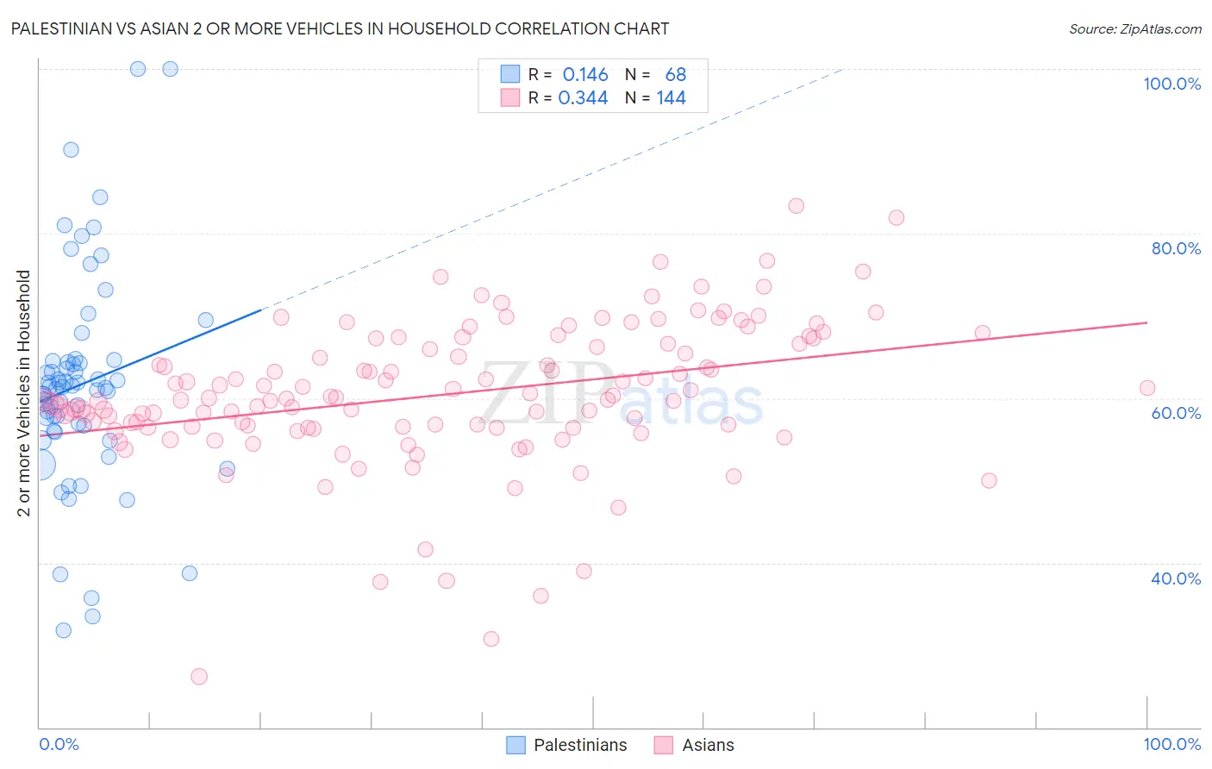Click the 80.0% y-axis label
The width and height of the screenshot is (1212, 769).
1176,248
